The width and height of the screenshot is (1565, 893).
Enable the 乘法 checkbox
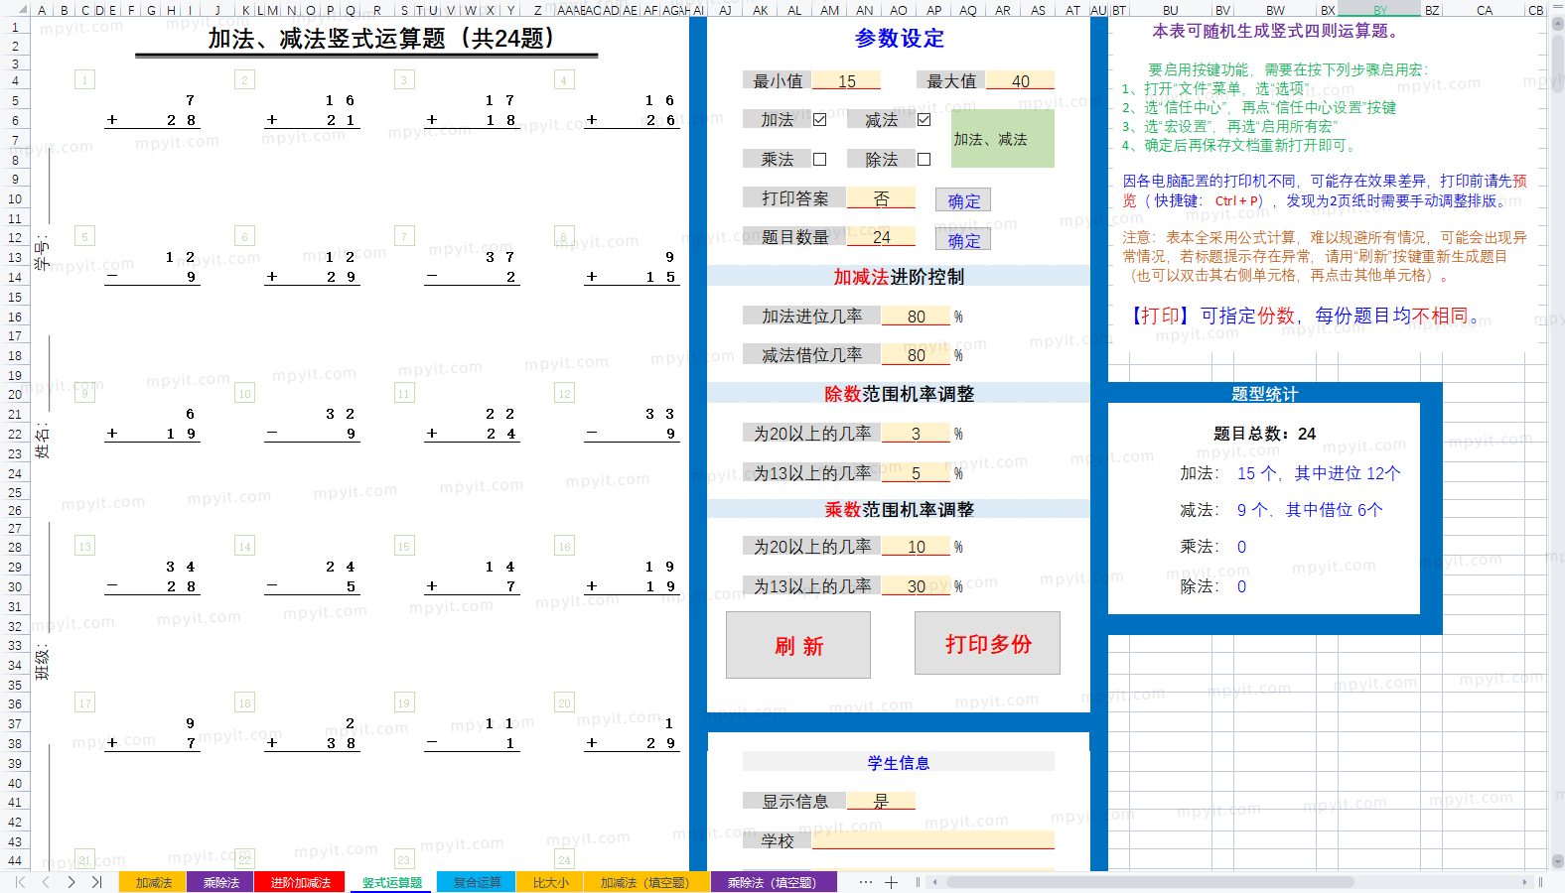(x=820, y=159)
